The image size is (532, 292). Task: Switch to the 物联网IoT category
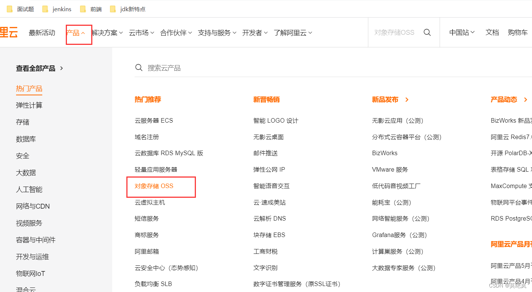tap(31, 274)
